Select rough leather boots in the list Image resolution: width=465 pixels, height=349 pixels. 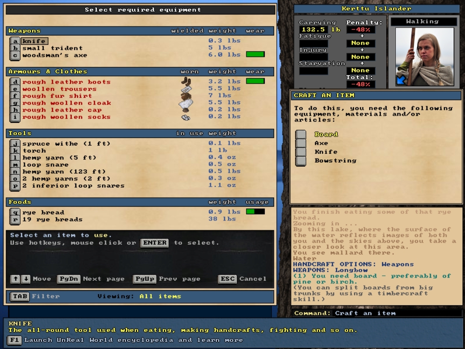coord(66,82)
